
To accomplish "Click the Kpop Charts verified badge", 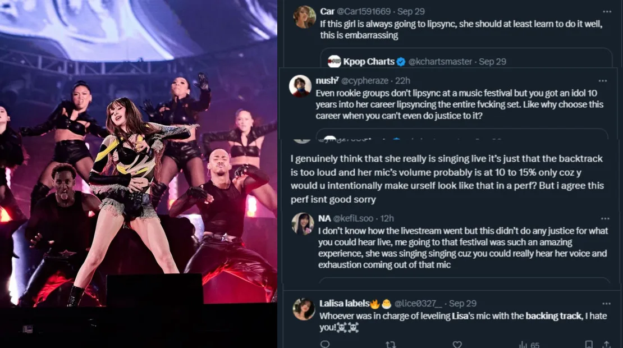I will point(401,62).
